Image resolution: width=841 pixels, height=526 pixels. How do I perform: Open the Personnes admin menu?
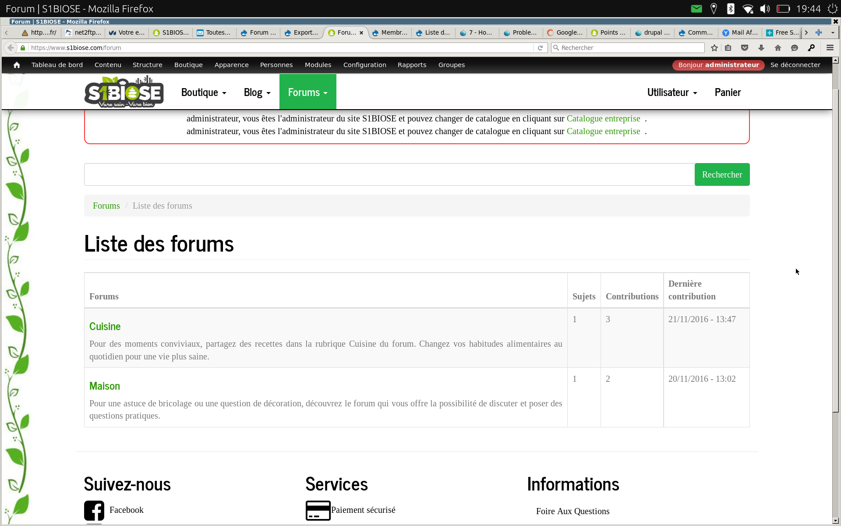(276, 65)
